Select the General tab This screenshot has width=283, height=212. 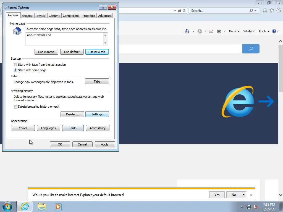click(13, 15)
